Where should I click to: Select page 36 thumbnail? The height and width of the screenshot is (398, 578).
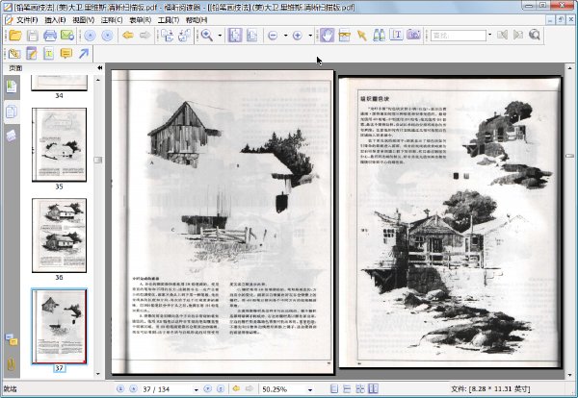tap(60, 236)
